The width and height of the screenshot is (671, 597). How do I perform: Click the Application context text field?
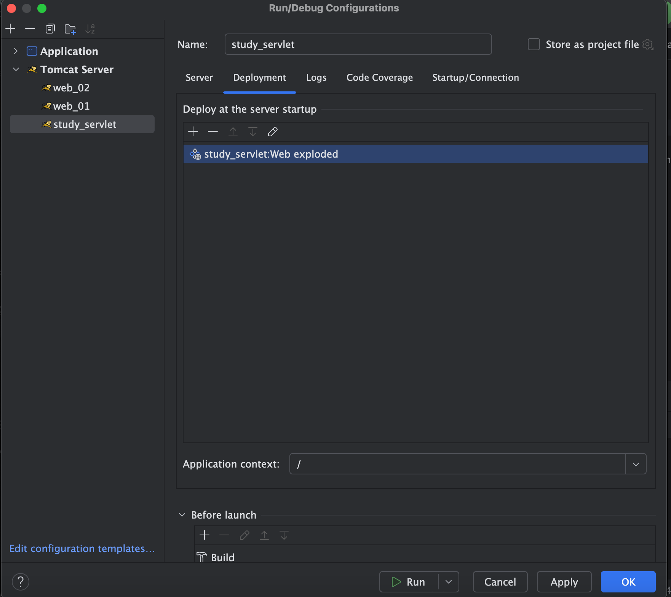point(457,464)
